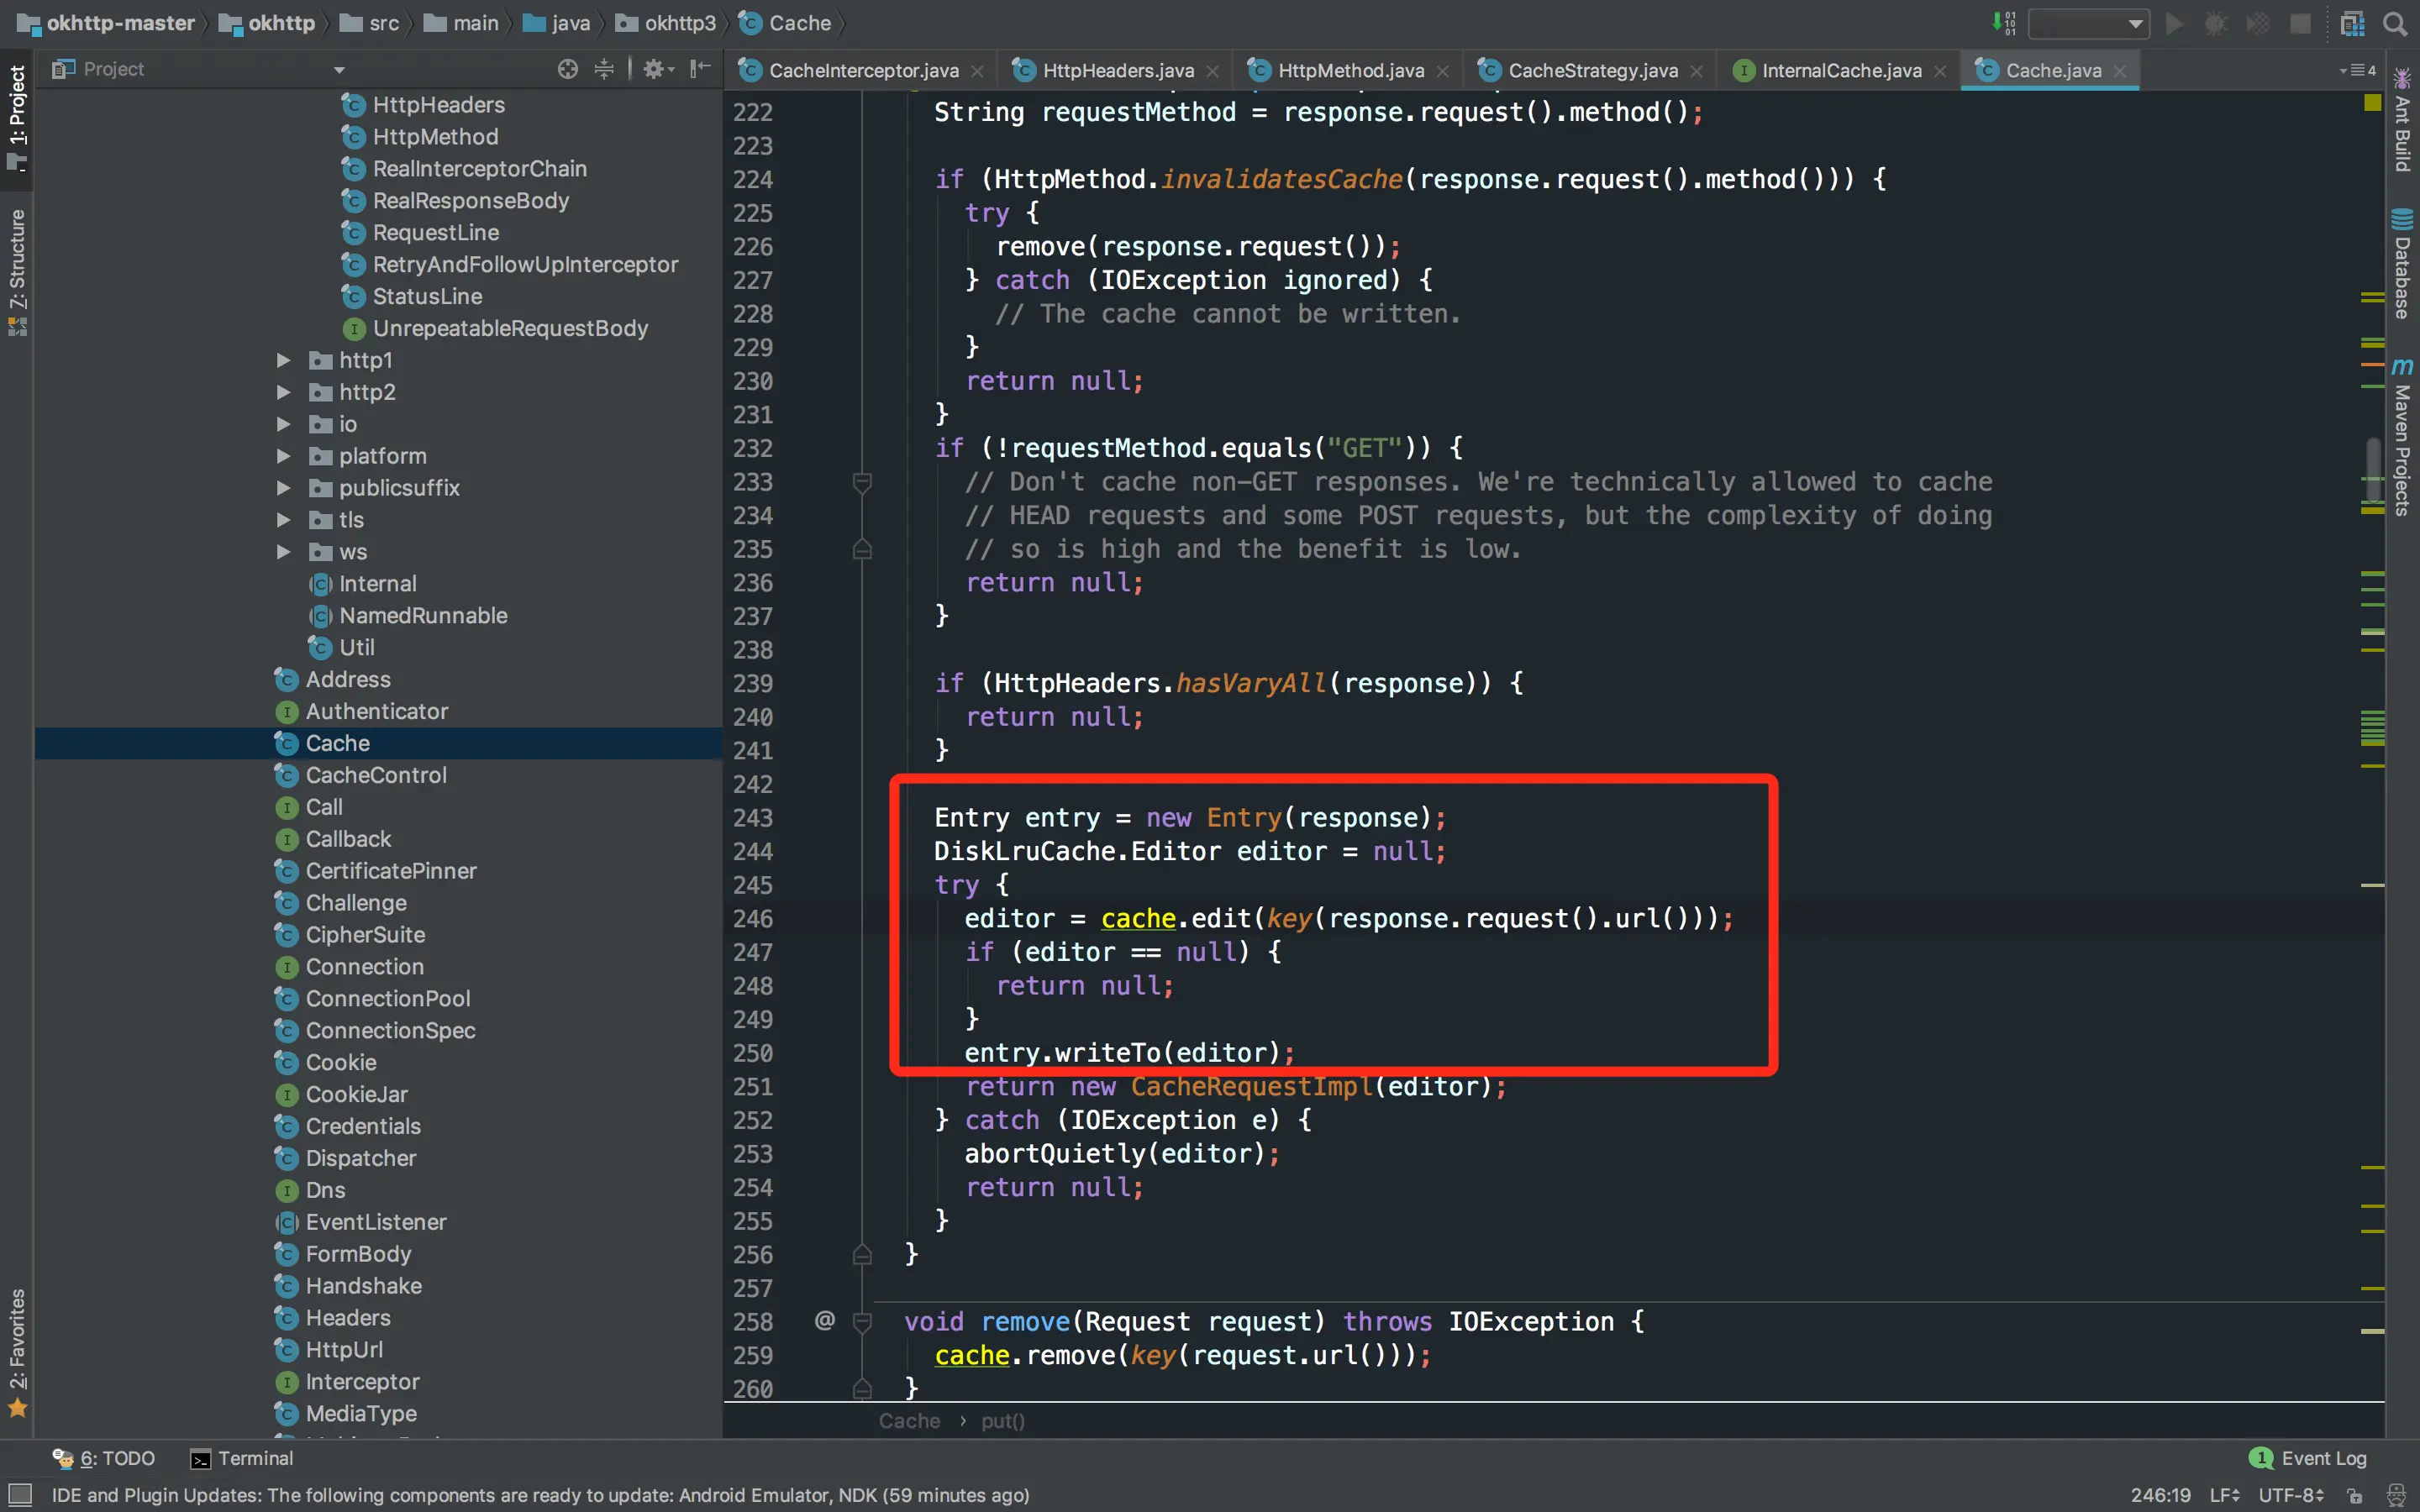
Task: Click the Make Project build icon
Action: point(2003,23)
